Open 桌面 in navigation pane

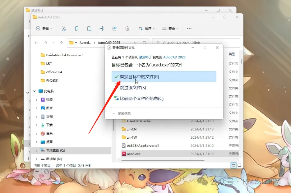click(47, 142)
